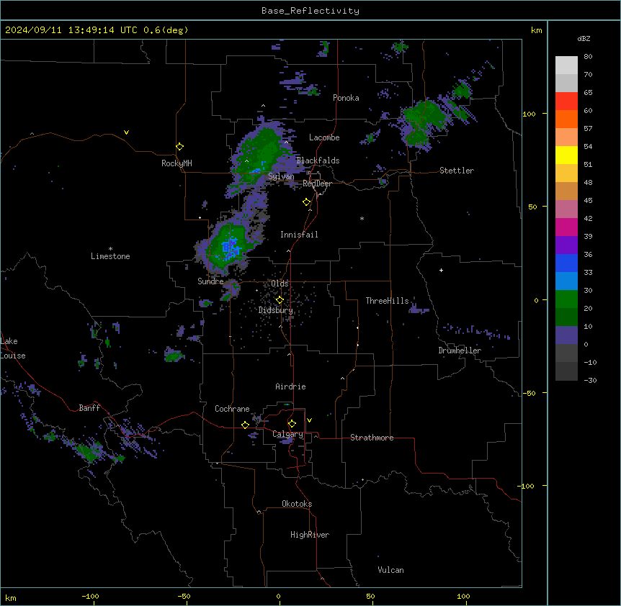
Task: Click the Airdrie city label
Action: [291, 386]
